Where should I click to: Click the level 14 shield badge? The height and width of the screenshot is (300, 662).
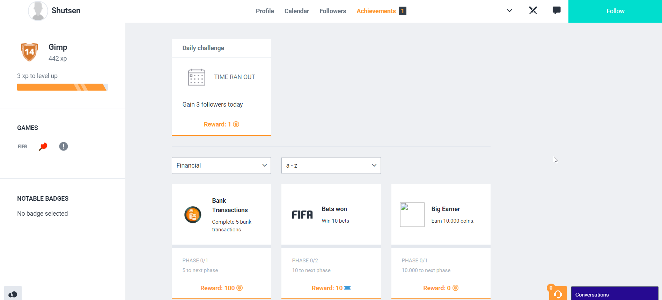tap(29, 52)
